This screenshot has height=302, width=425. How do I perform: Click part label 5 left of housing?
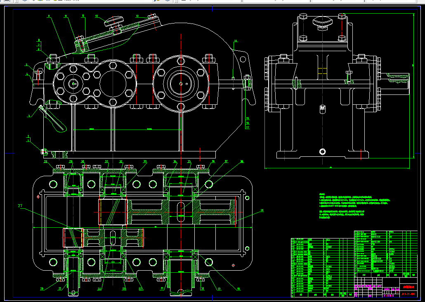coord(26,65)
